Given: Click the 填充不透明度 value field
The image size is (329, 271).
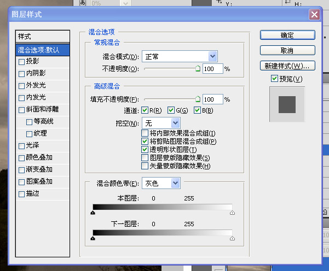Looking at the screenshot, I should click(x=212, y=99).
